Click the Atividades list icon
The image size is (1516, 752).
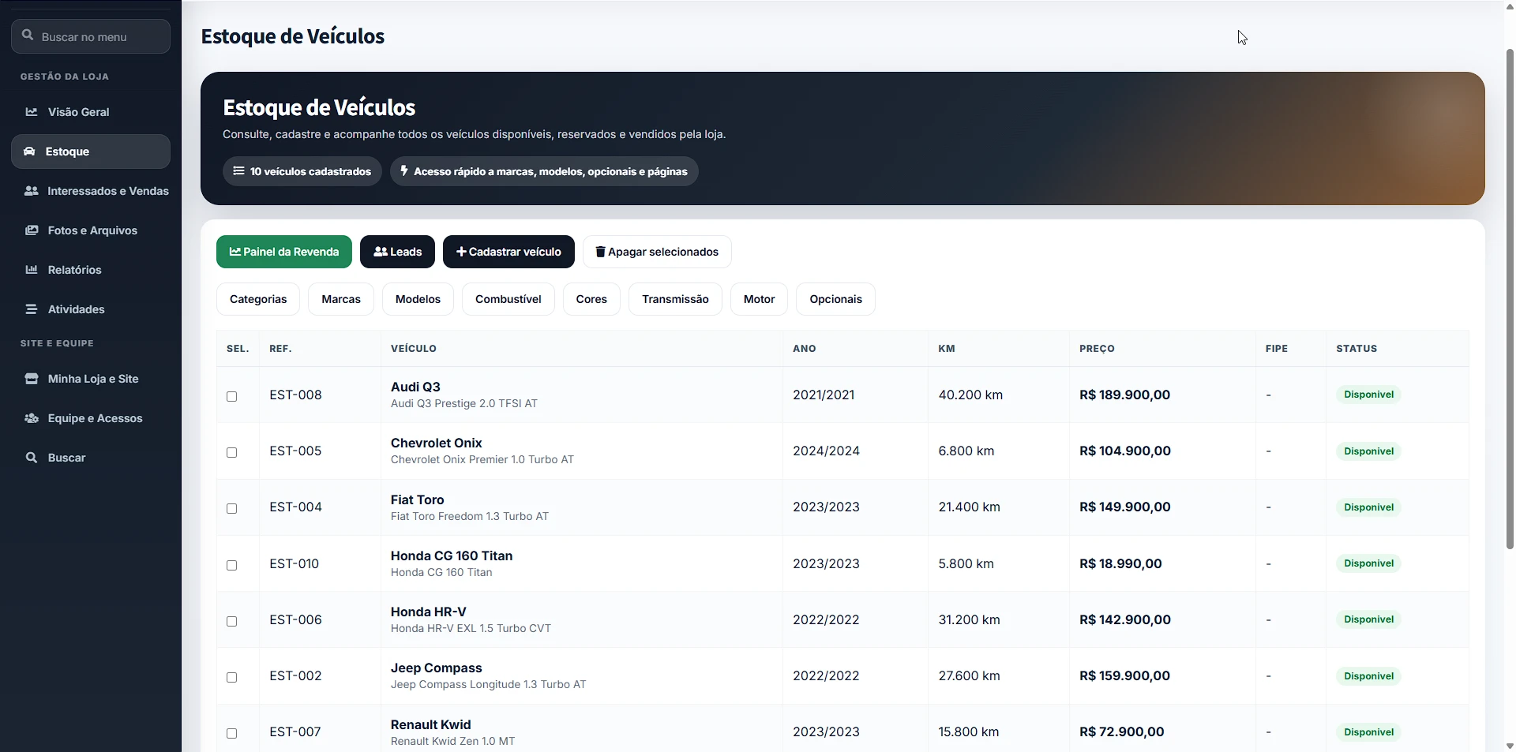[x=32, y=309]
